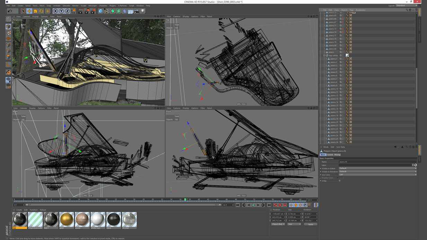Select the Move tool in top toolbar
The height and width of the screenshot is (240, 427).
[x=29, y=11]
